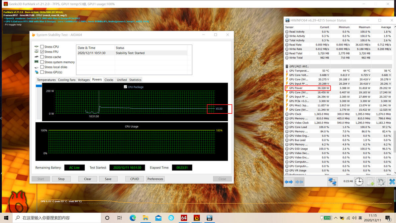
Task: Open Cortana circle icon on the taskbar
Action: tap(107, 218)
